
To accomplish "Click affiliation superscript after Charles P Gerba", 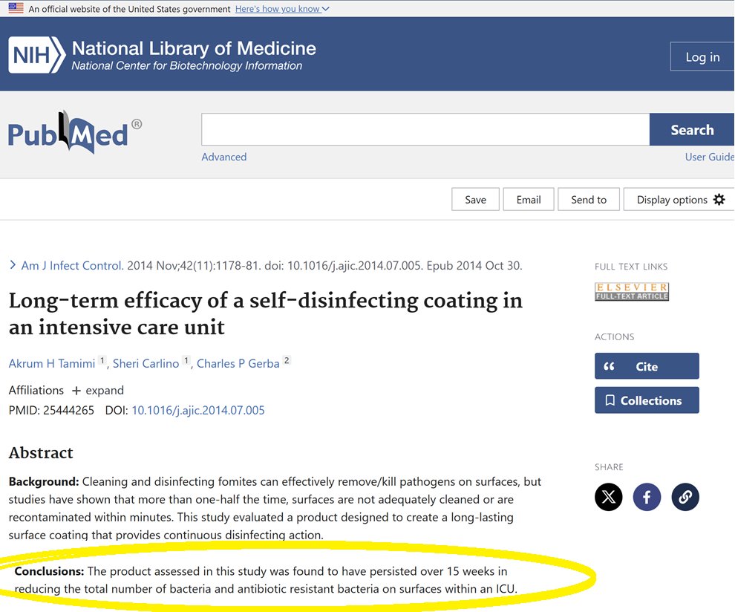I will [287, 360].
